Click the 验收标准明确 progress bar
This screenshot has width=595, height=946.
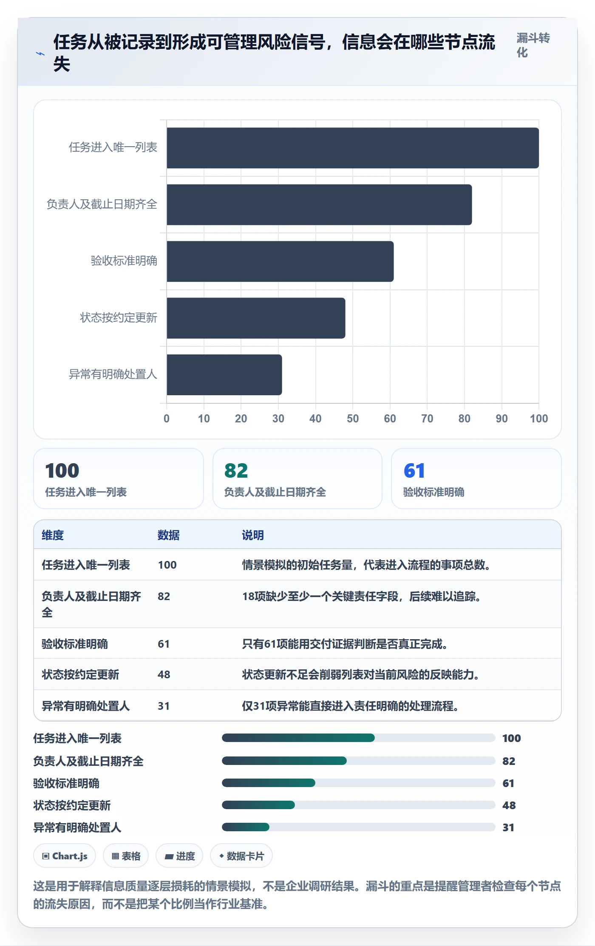point(359,783)
